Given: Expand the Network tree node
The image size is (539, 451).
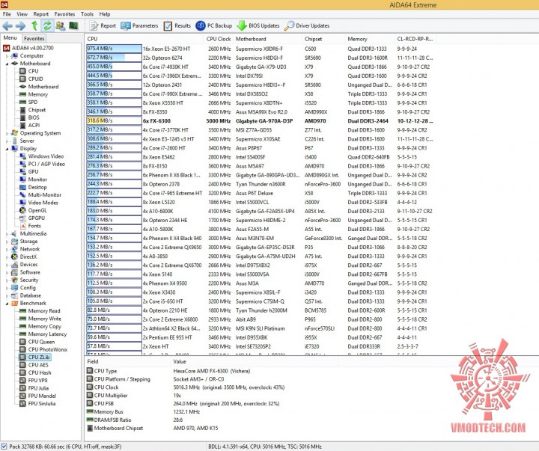Looking at the screenshot, I should pos(7,249).
